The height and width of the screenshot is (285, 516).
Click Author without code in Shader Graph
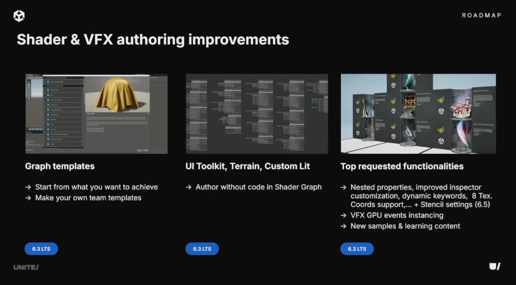[x=259, y=187]
